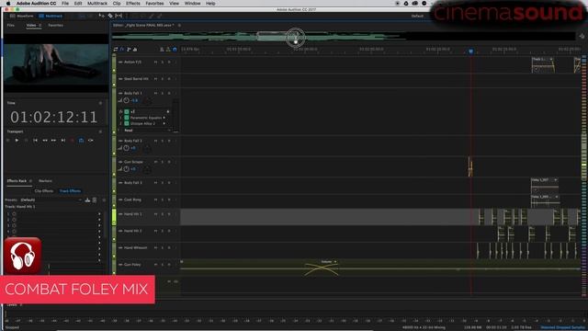Open the effects rack Presets dropdown
Screen dimensions: 588x331
[51, 200]
